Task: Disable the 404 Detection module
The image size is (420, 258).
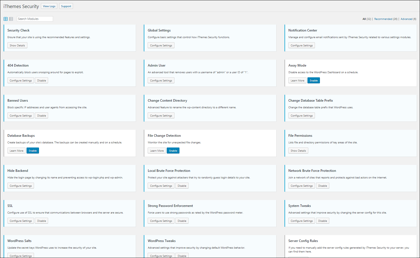Action: tap(41, 80)
